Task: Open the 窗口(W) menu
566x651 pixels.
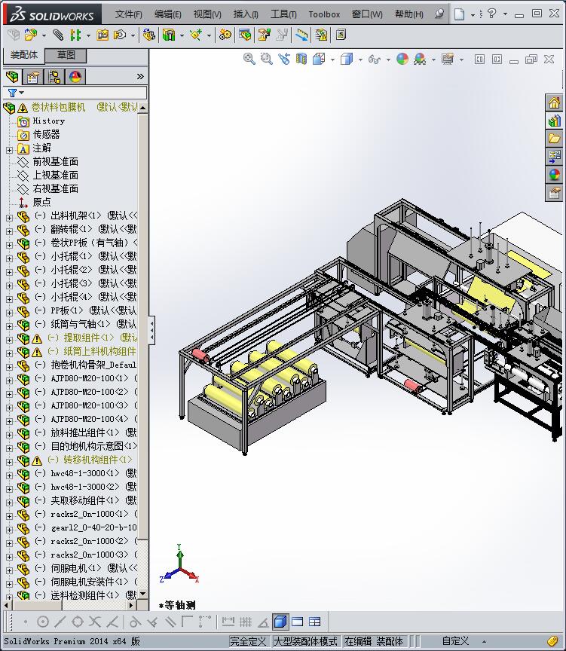Action: click(367, 14)
